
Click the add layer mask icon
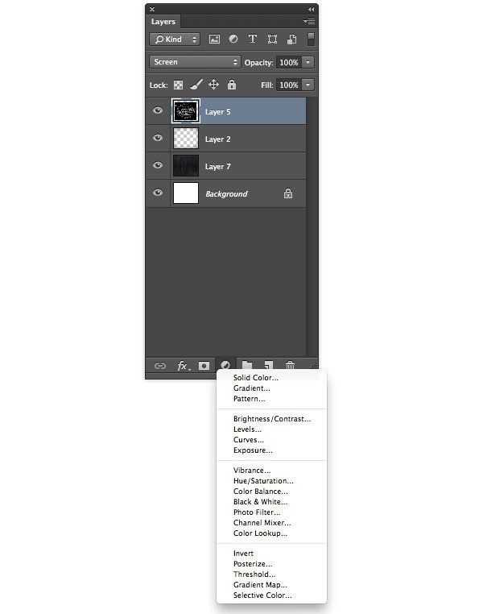click(x=204, y=366)
